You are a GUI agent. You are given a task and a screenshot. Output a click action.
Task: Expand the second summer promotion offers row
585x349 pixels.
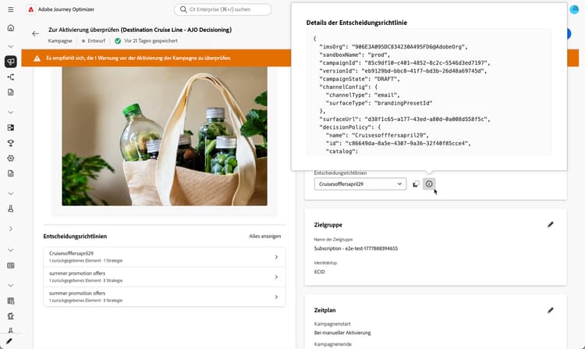tap(164, 297)
